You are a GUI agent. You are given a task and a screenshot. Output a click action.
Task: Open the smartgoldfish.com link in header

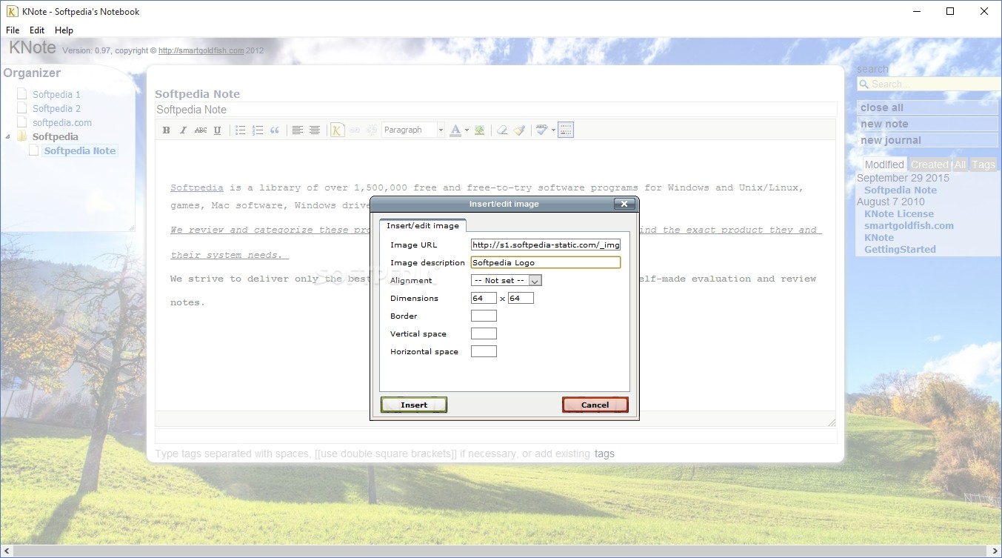click(201, 50)
